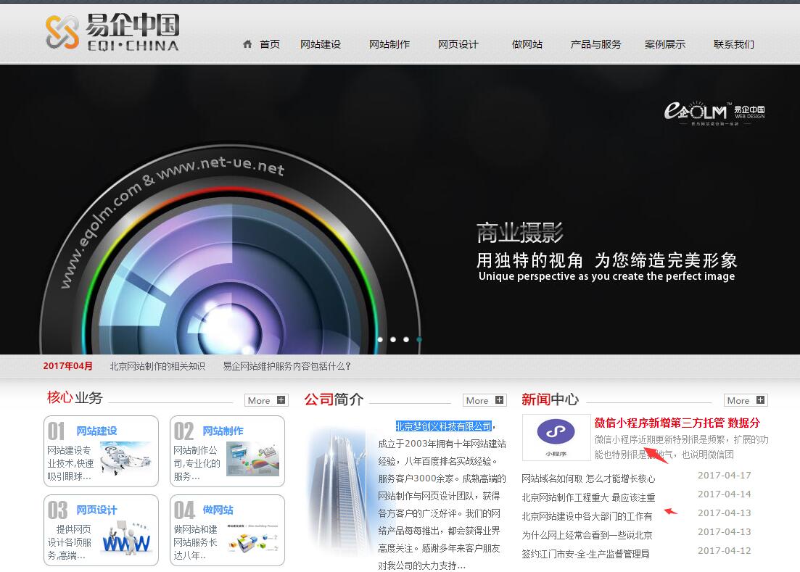This screenshot has height=572, width=800.
Task: Open the 网站建设 service card image
Action: [x=125, y=458]
